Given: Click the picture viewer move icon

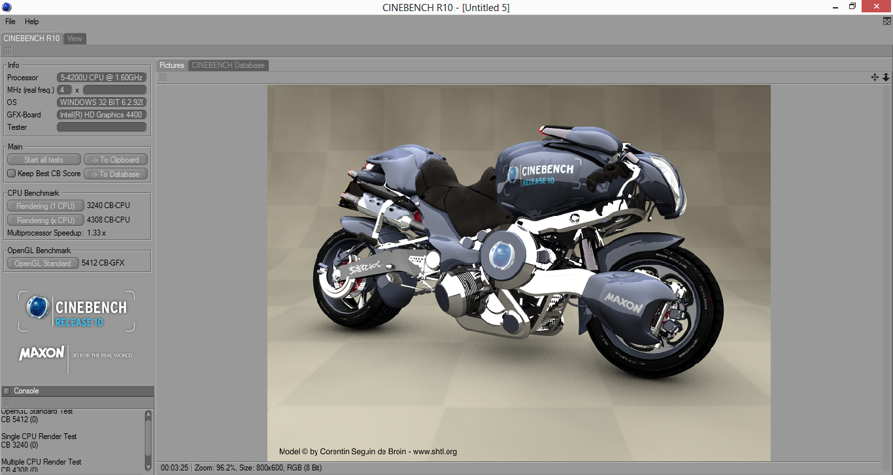Looking at the screenshot, I should 875,77.
